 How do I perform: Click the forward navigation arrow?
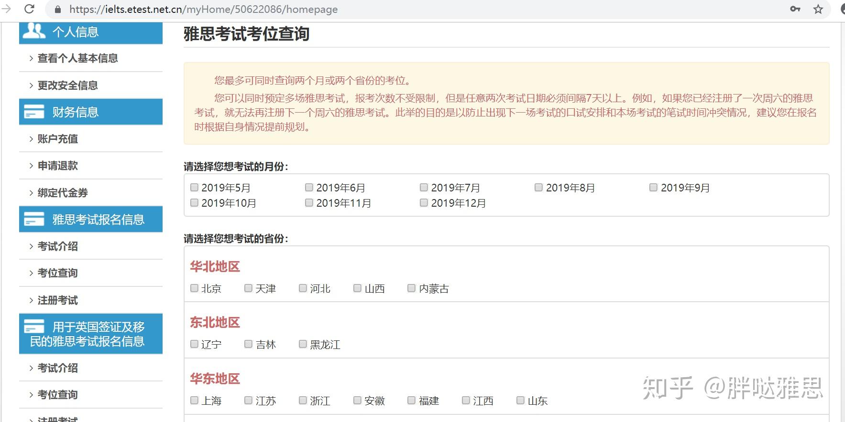pyautogui.click(x=6, y=9)
